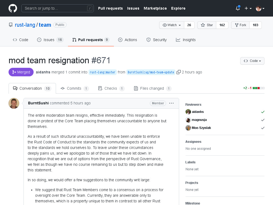
Task: Open notifications bell
Action: click(x=238, y=8)
